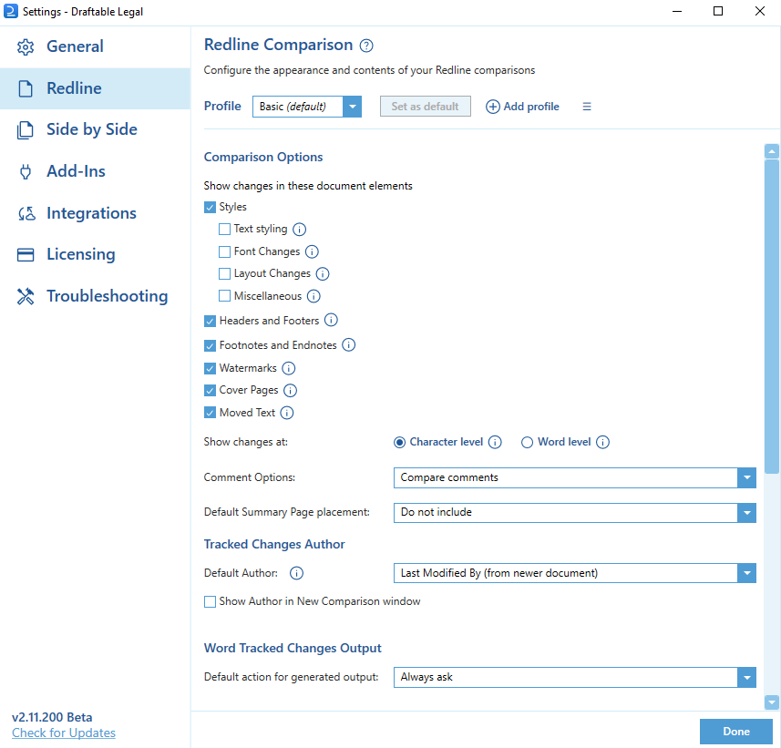Open help icon beside Redline Comparison heading

[366, 46]
